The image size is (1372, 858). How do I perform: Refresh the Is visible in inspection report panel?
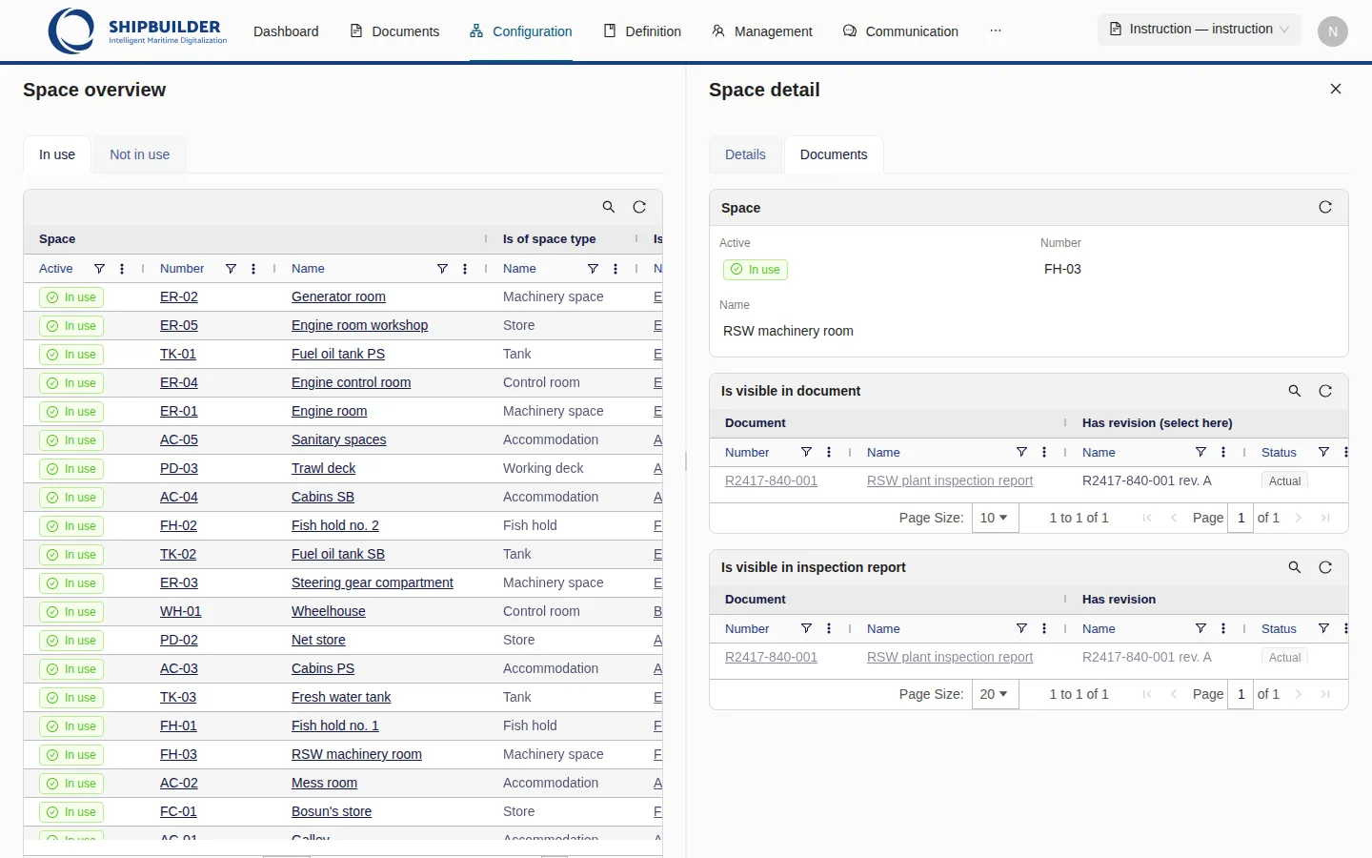coord(1325,567)
